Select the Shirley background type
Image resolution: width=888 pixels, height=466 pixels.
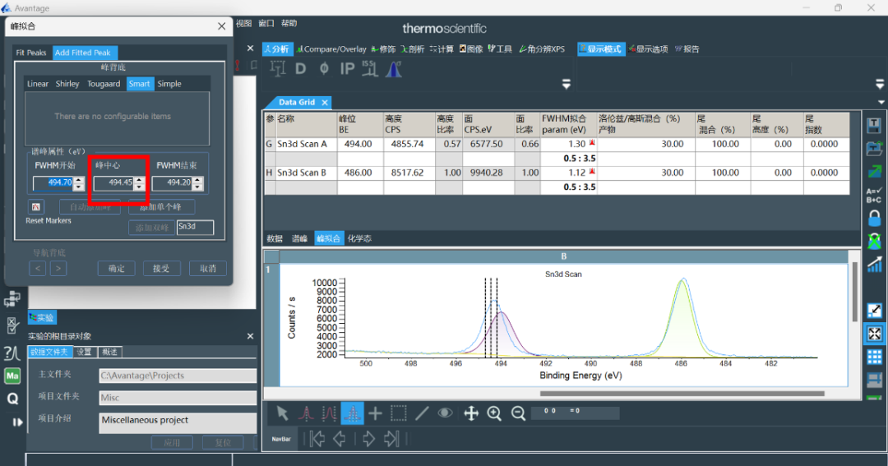pos(67,84)
